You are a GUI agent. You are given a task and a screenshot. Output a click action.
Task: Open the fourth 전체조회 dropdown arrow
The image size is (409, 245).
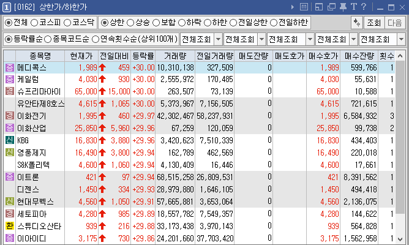353,39
